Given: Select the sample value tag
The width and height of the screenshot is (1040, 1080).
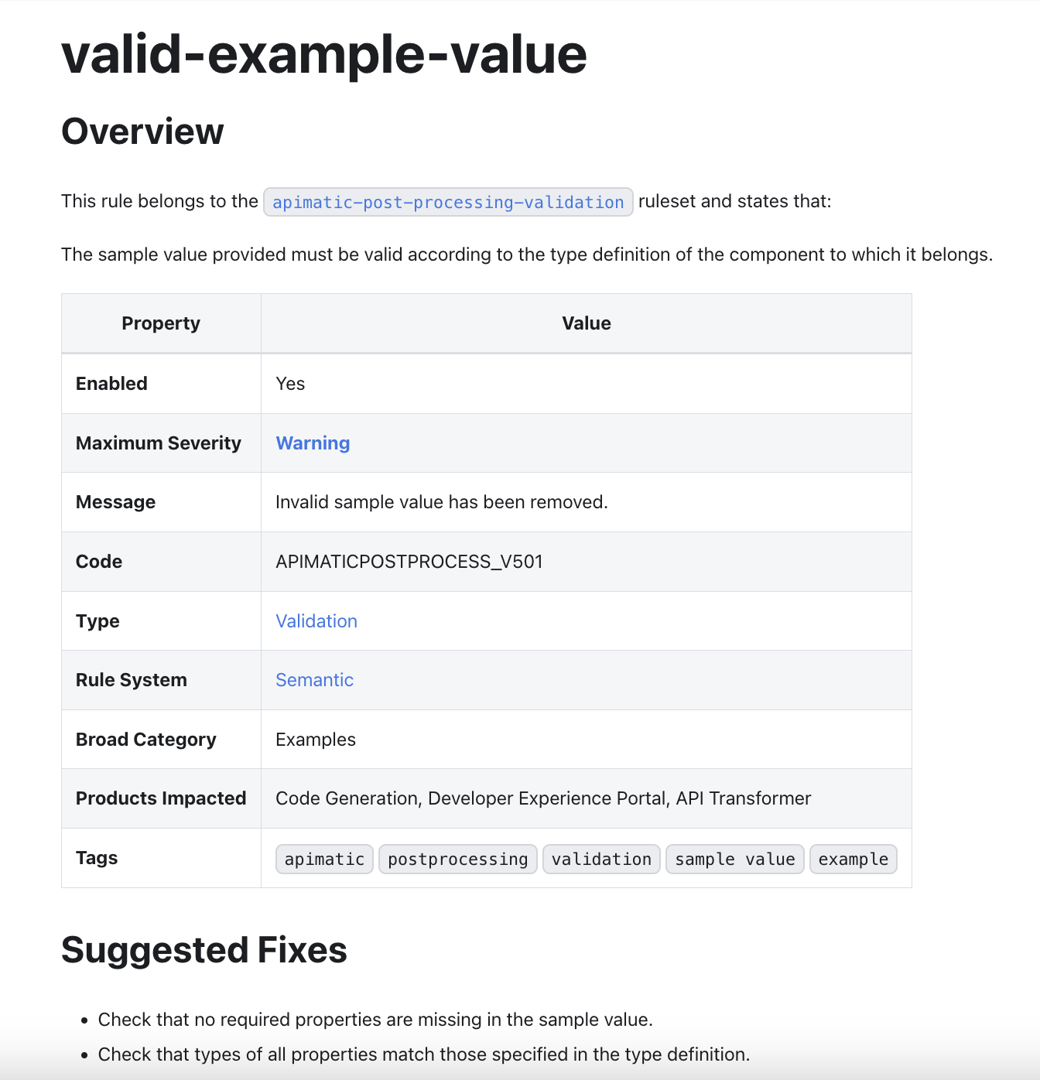Looking at the screenshot, I should (x=734, y=860).
